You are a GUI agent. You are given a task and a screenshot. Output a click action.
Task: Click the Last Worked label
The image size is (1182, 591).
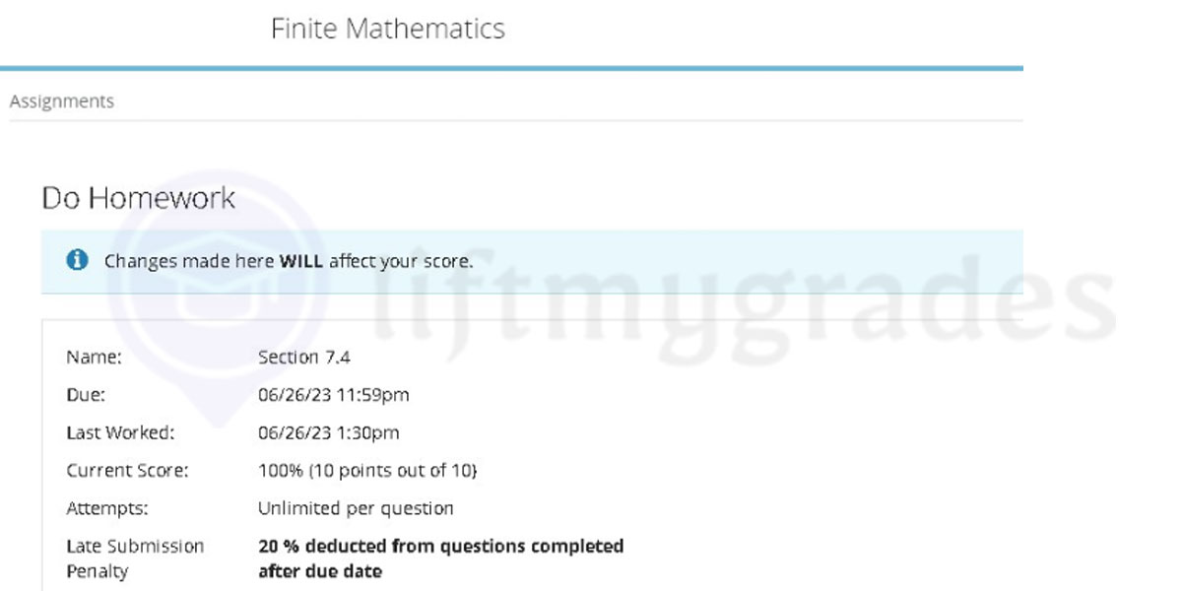pyautogui.click(x=121, y=432)
